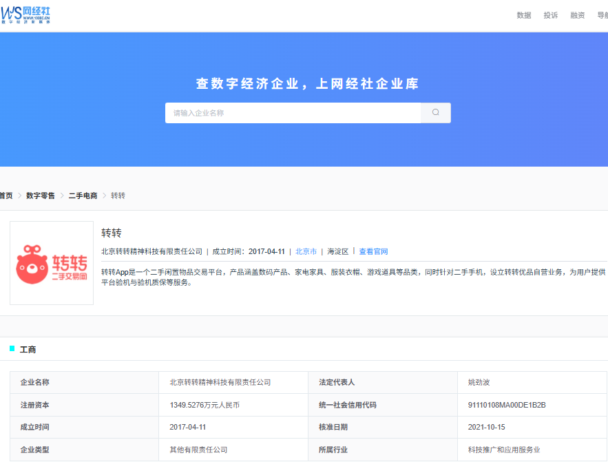Select the 转转 breadcrumb entry
608x462 pixels.
[118, 196]
